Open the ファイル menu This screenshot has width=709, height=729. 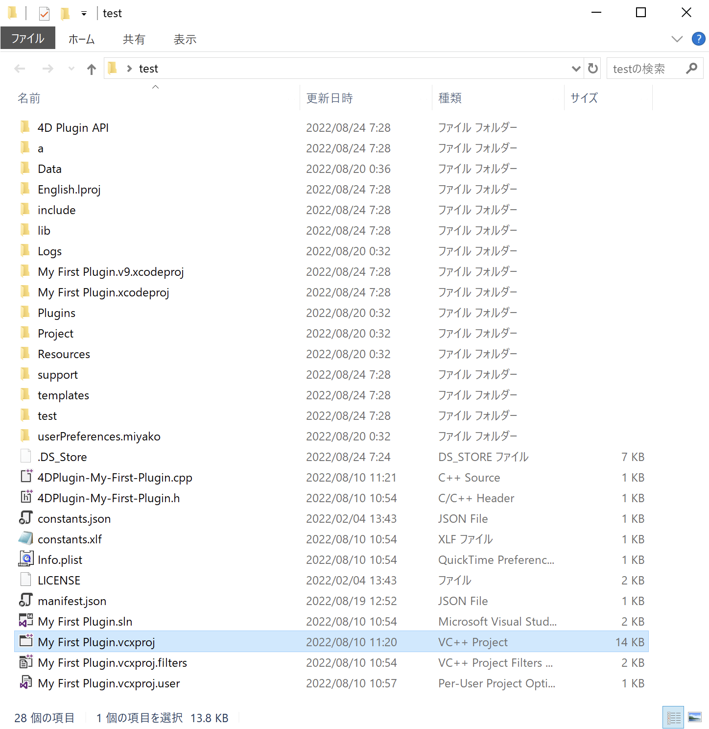pos(28,38)
